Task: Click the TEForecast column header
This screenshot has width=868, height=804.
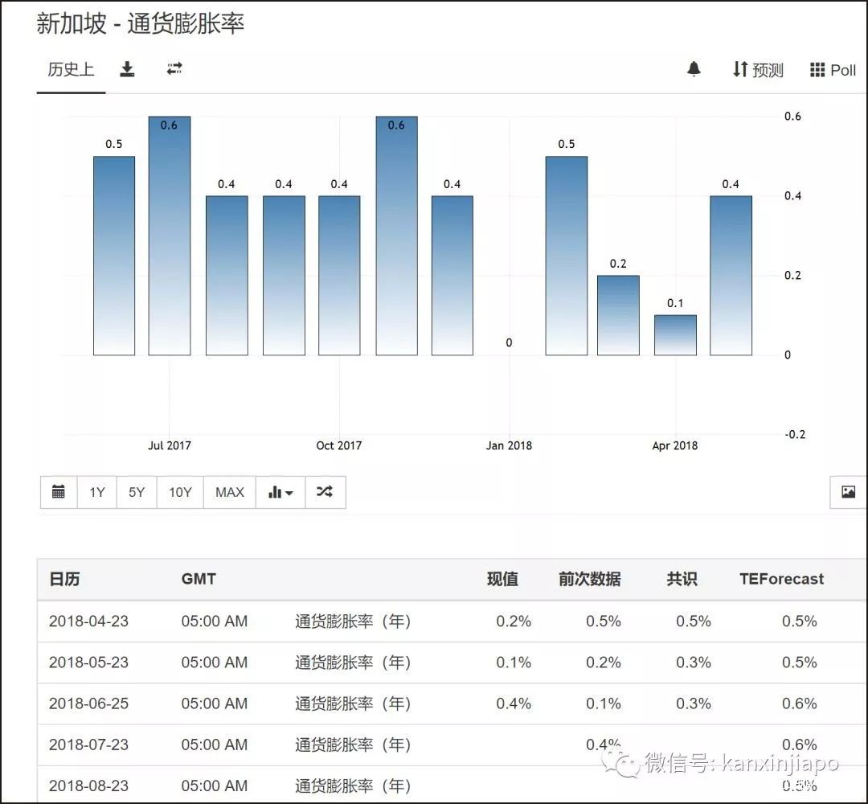Action: point(781,579)
